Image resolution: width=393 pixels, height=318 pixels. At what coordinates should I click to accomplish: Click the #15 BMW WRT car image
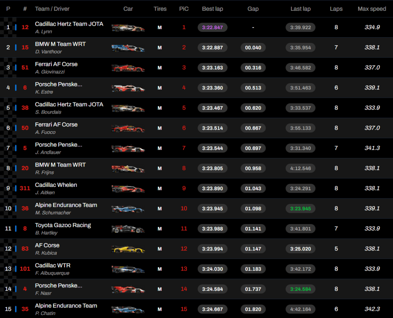click(x=128, y=48)
